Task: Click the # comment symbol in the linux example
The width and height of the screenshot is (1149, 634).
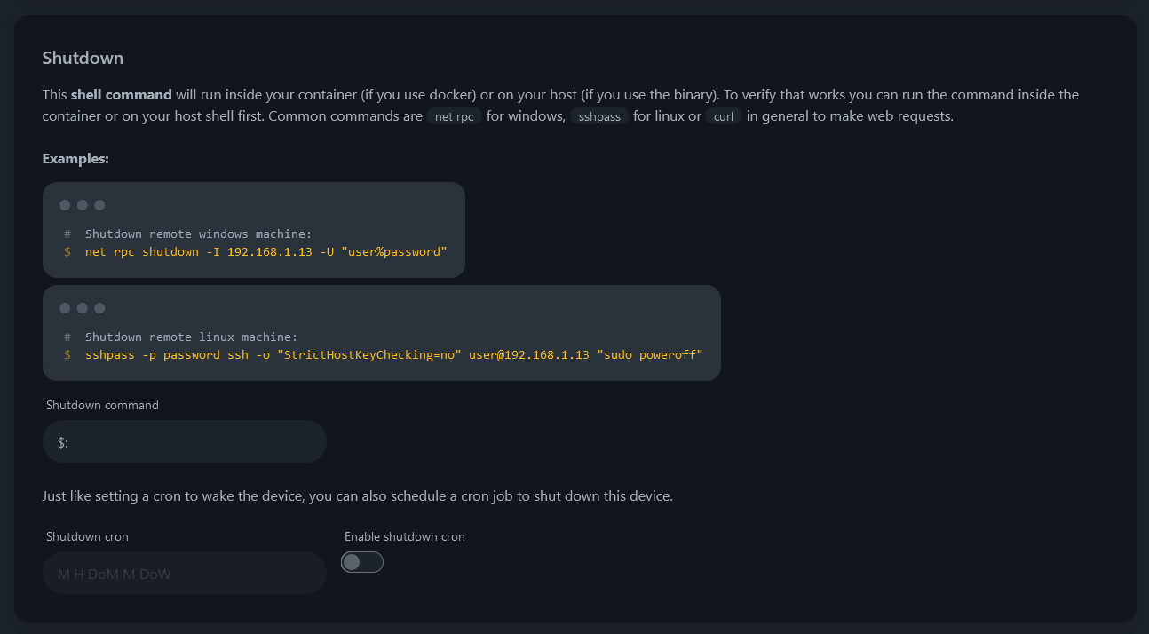Action: (x=66, y=337)
